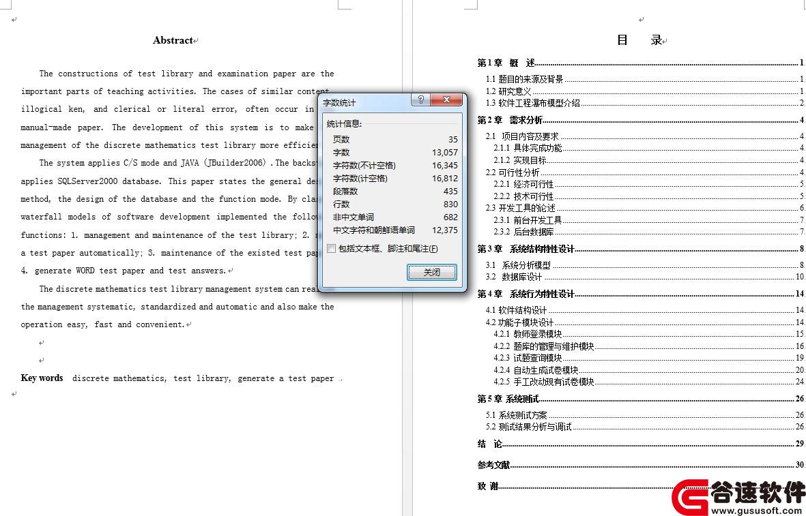Select TOC entry 2.3 开发工具的论述

point(645,208)
